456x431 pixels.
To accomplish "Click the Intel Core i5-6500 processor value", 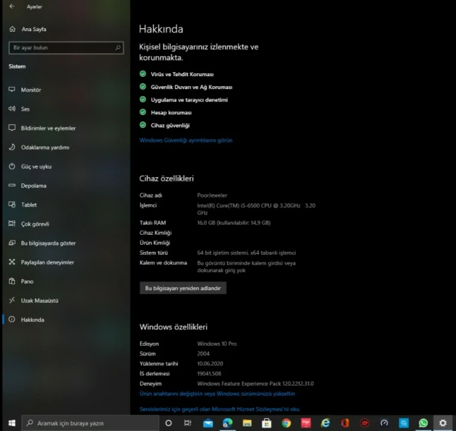I will pos(256,209).
